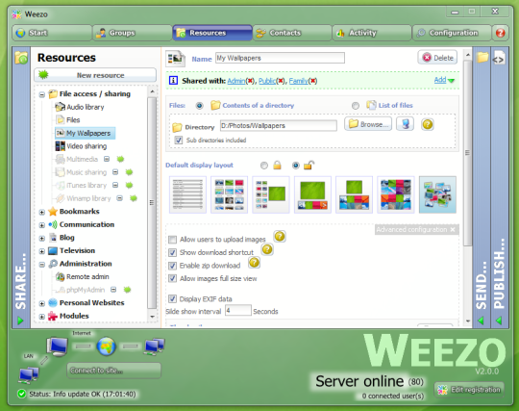Toggle Allow images full size view checkbox
519x411 pixels.
click(x=172, y=278)
